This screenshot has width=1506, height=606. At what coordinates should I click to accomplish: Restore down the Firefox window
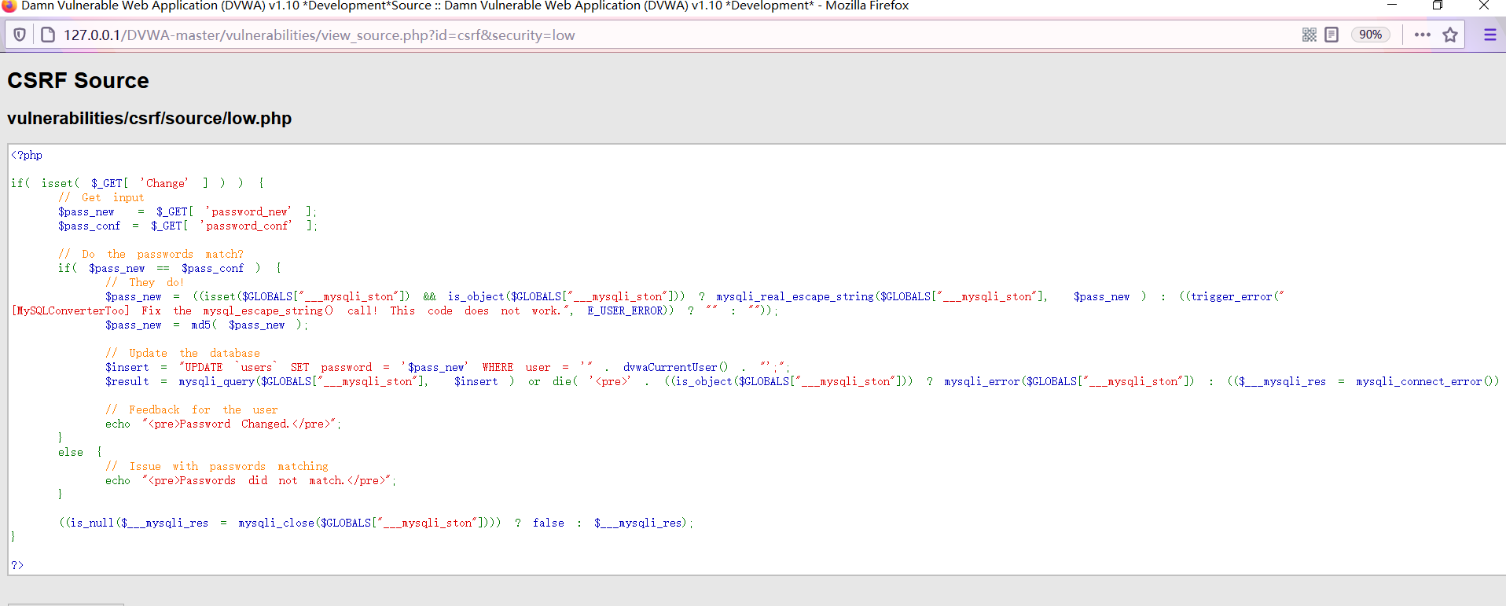(1437, 6)
